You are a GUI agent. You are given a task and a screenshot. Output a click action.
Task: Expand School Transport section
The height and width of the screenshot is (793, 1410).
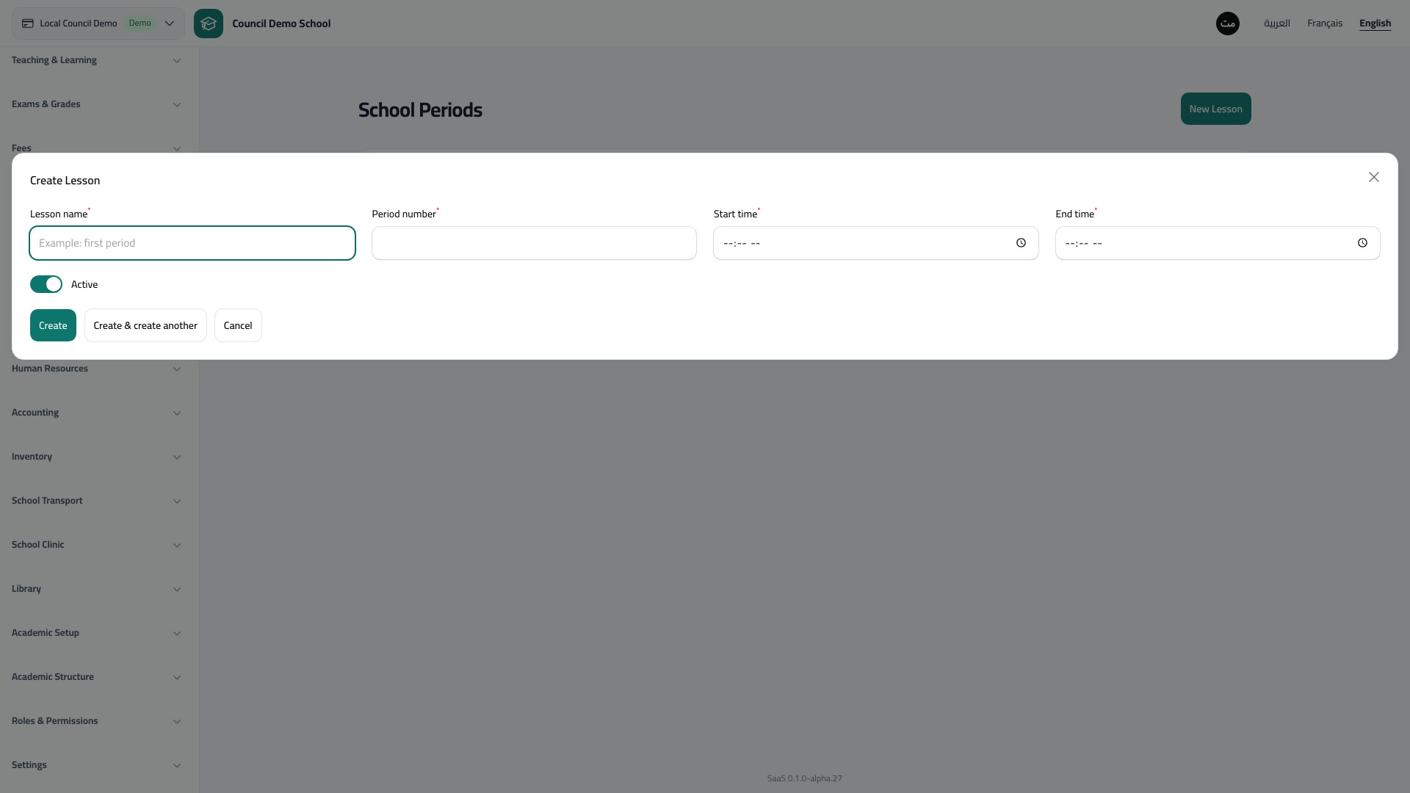[x=96, y=501]
